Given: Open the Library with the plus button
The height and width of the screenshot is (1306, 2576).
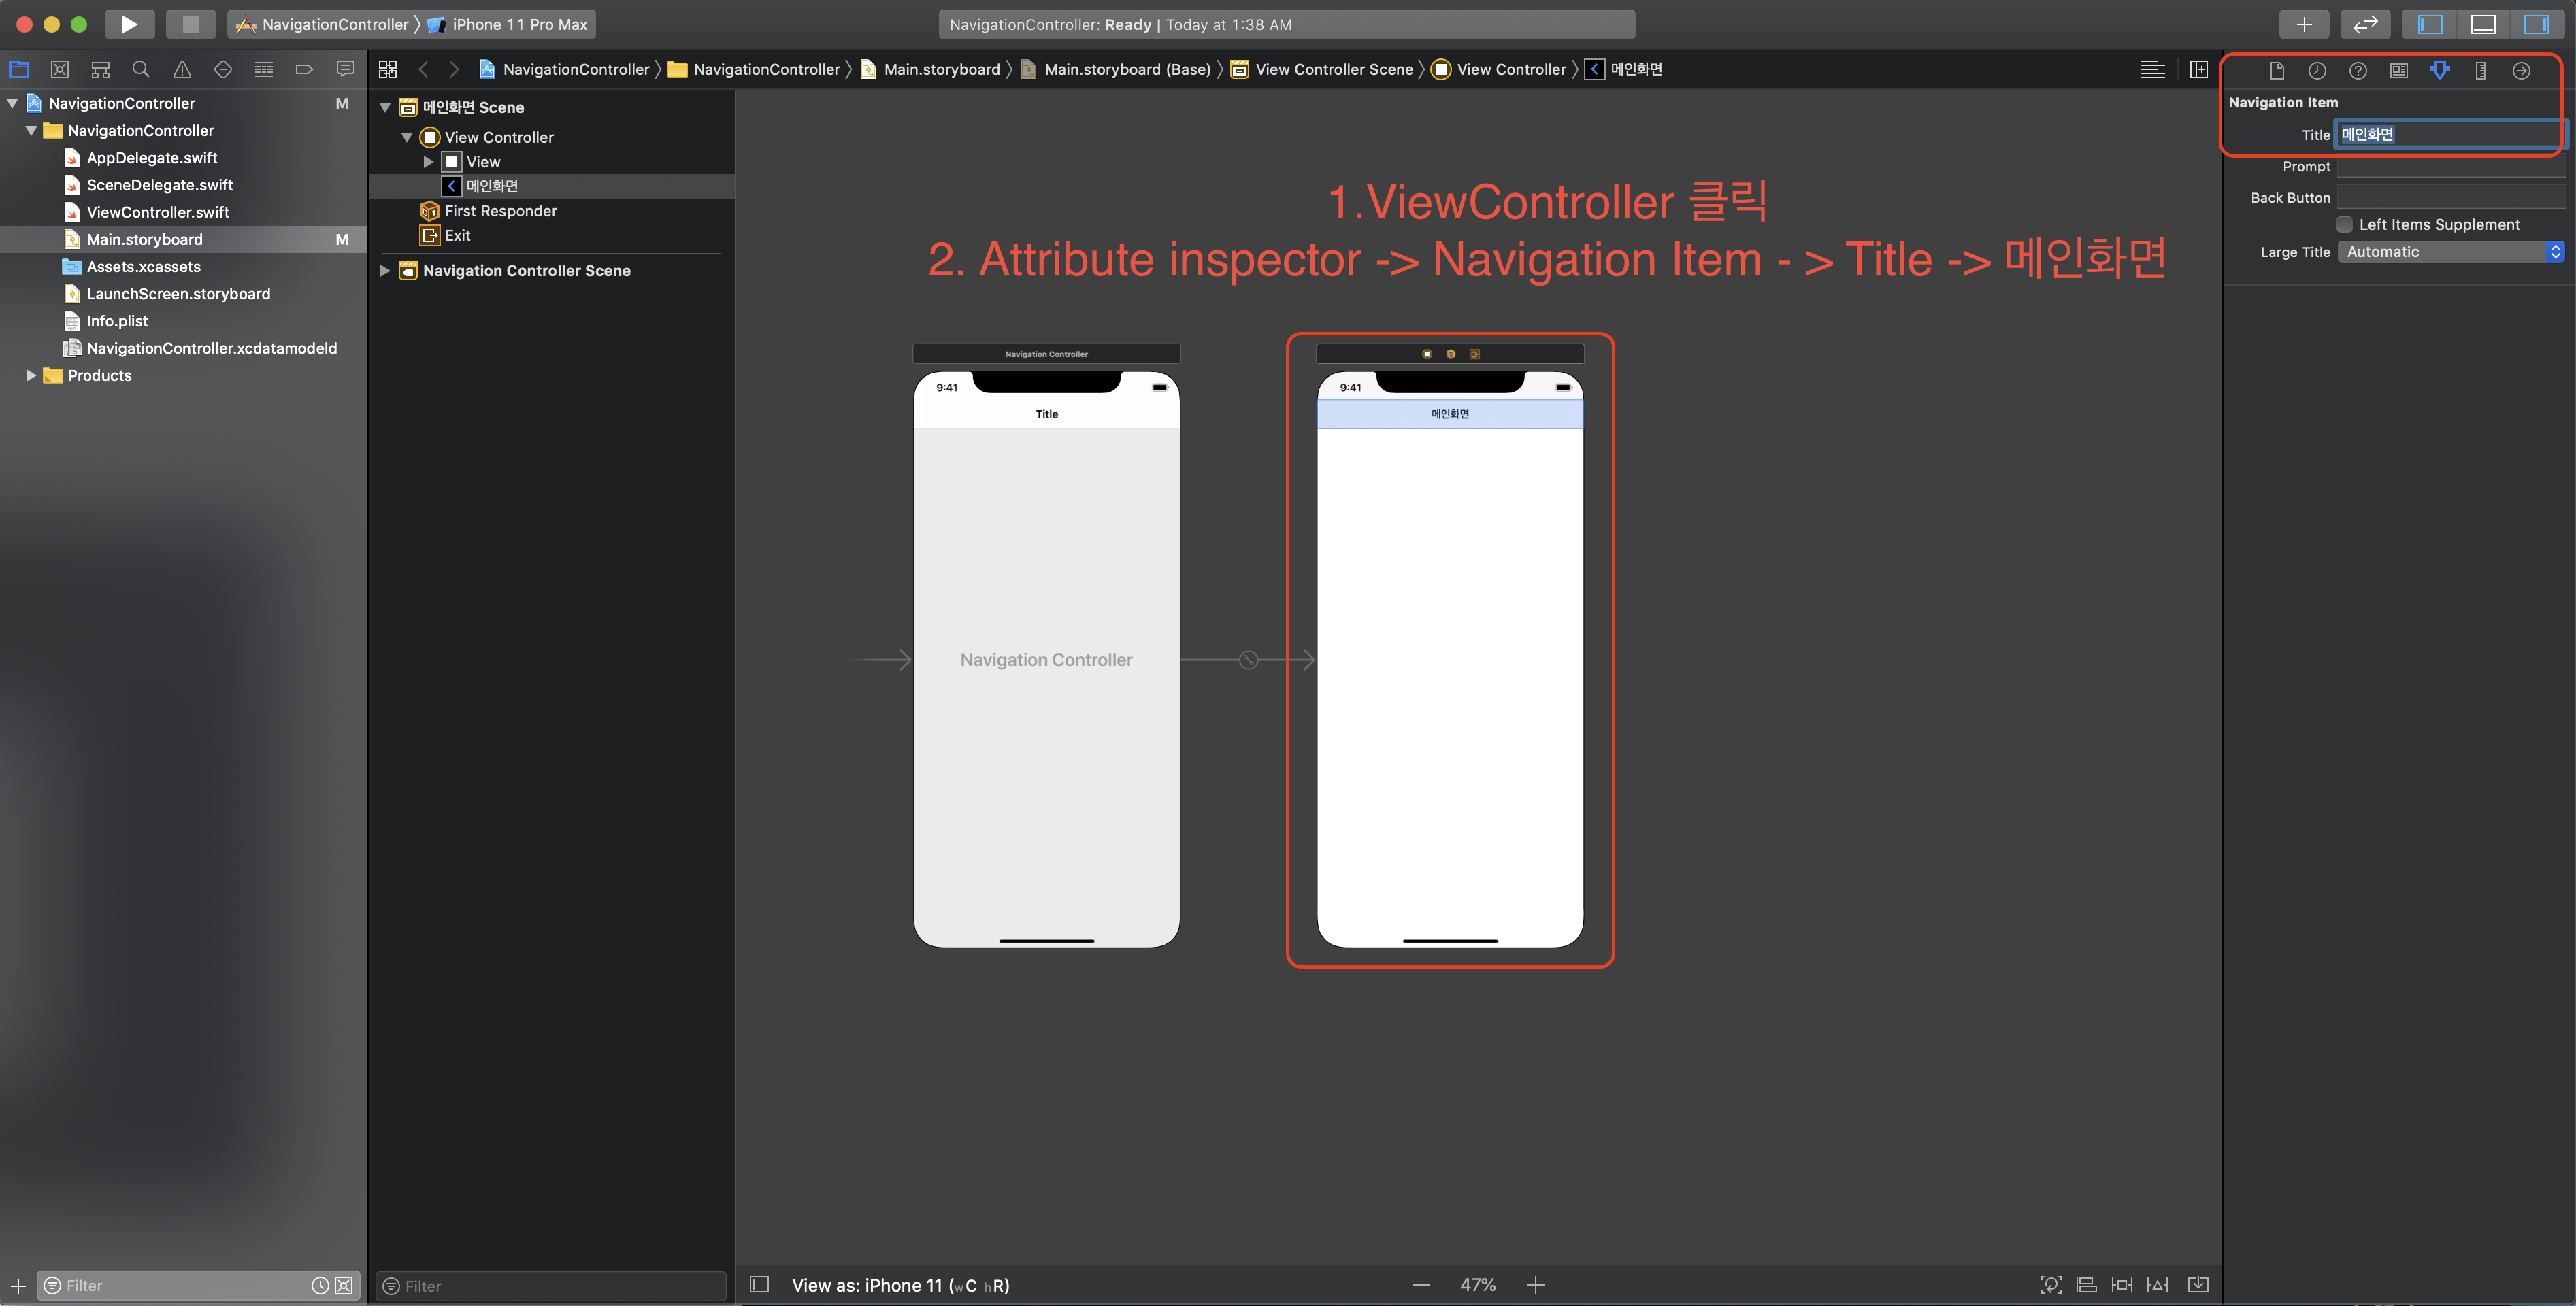Looking at the screenshot, I should click(x=2304, y=24).
